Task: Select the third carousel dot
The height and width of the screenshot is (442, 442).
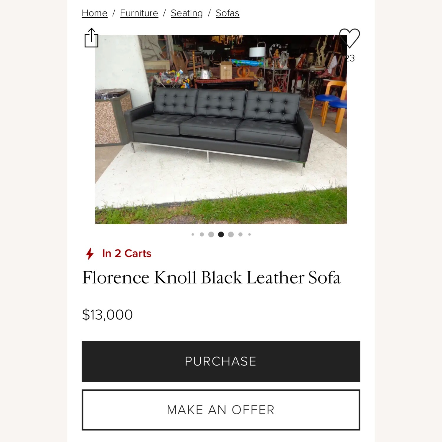Action: (x=211, y=234)
